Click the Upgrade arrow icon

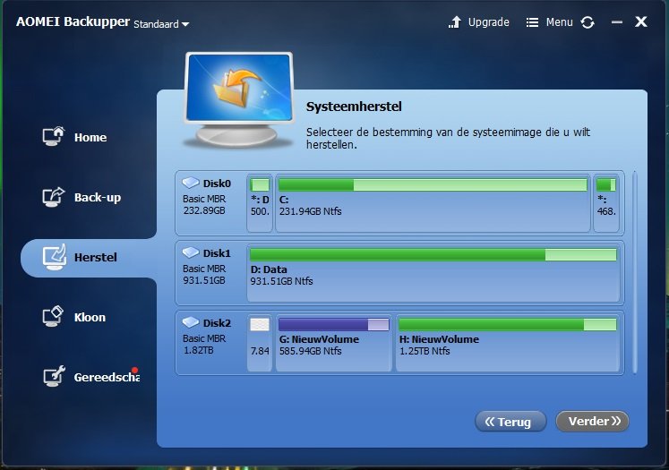[455, 22]
